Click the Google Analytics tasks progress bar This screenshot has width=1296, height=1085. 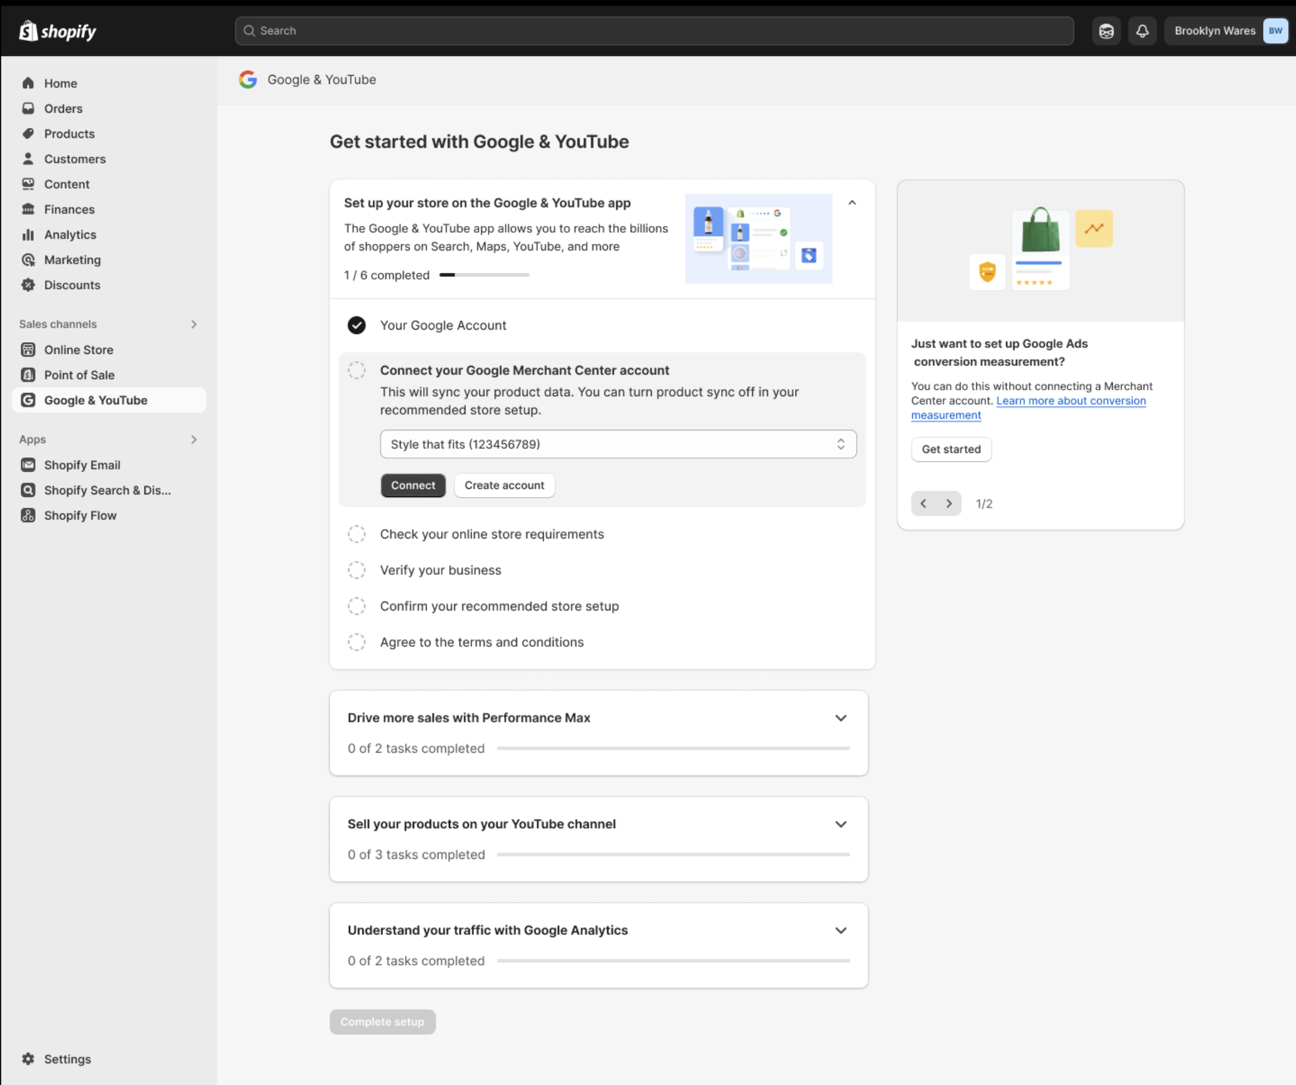673,960
